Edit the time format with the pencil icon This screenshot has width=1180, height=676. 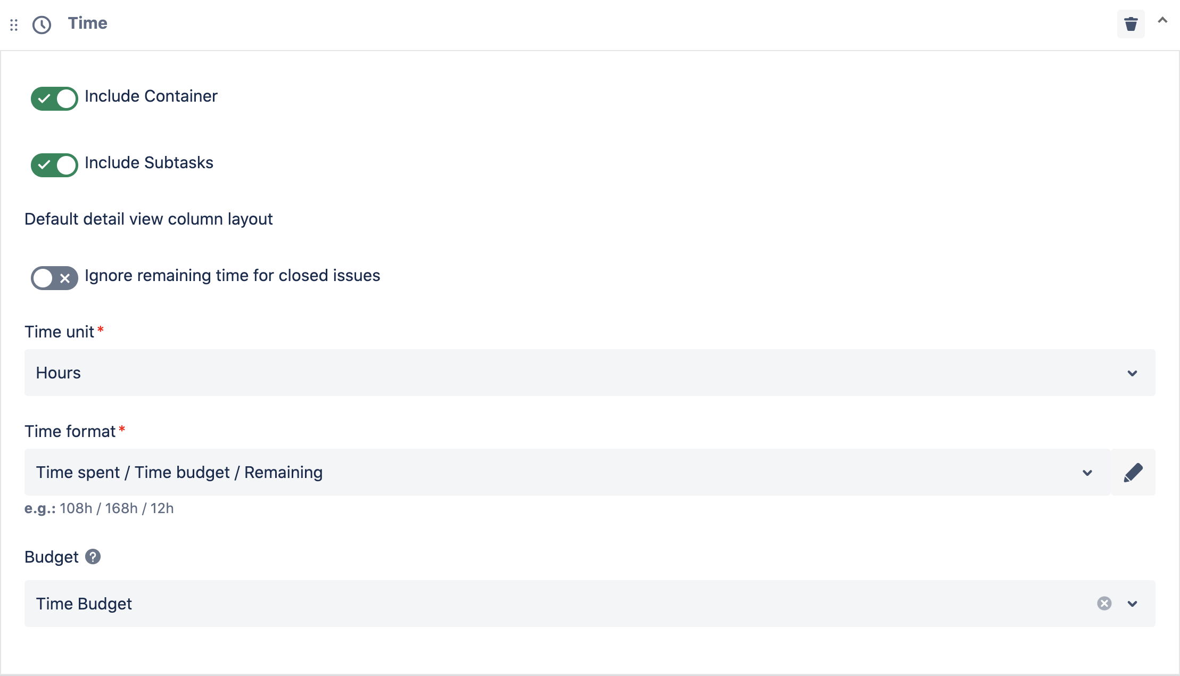pos(1134,472)
